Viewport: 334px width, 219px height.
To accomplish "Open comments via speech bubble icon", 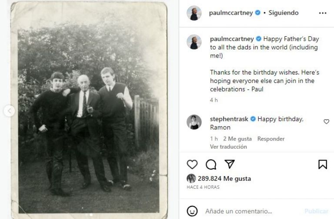I will coord(211,164).
